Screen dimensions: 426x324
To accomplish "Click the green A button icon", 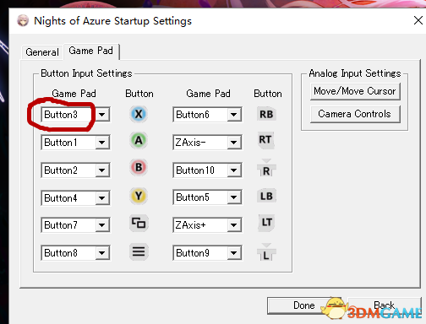I will click(139, 140).
